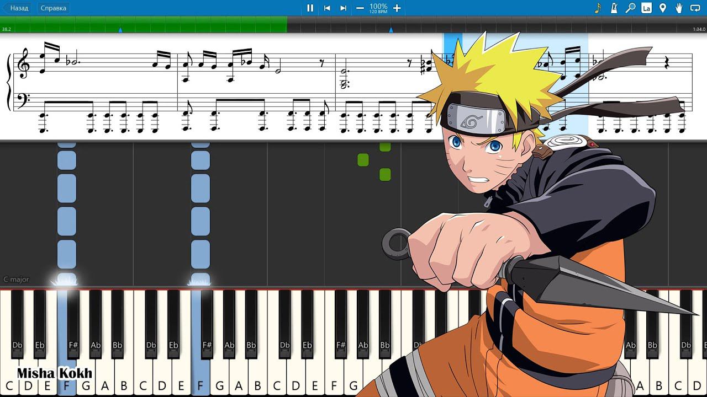The height and width of the screenshot is (397, 707).
Task: Select the blue bookmark marker in the gray section
Action: click(x=391, y=30)
